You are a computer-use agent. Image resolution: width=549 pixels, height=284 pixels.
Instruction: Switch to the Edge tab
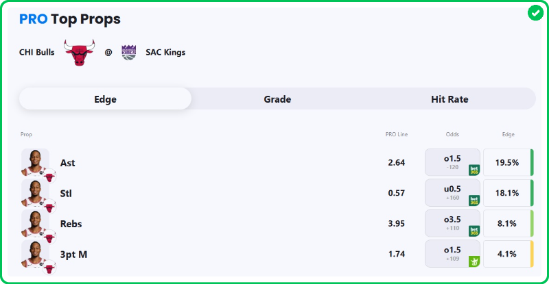[105, 99]
